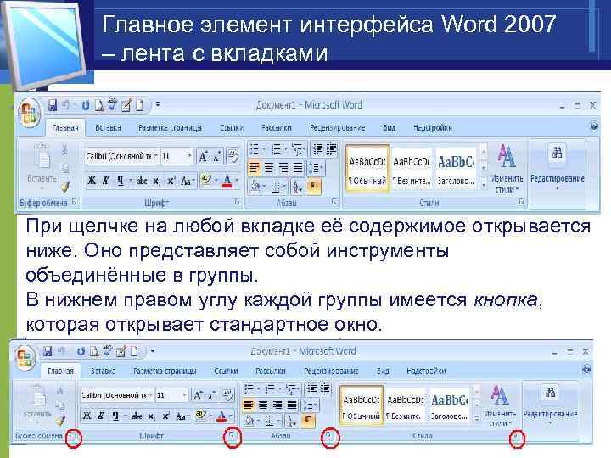
Task: Toggle Bold (Ж) in the lower ribbon
Action: (87, 416)
